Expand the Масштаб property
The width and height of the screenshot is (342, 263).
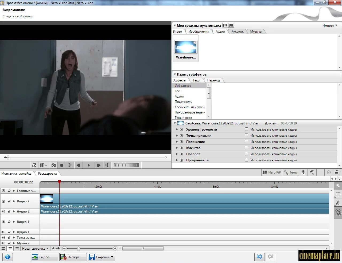coord(177,148)
